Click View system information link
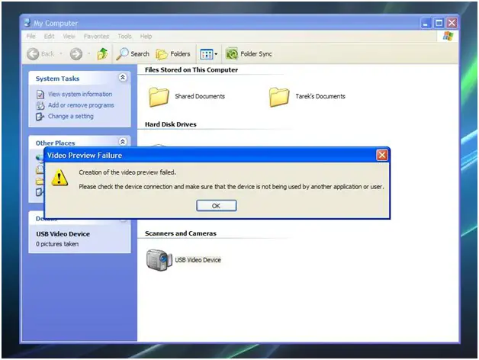479x360 pixels. (x=79, y=94)
